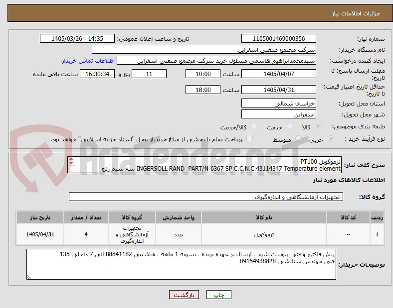
Task: Click the resize grip of the buyer notes box
Action: (x=29, y=277)
